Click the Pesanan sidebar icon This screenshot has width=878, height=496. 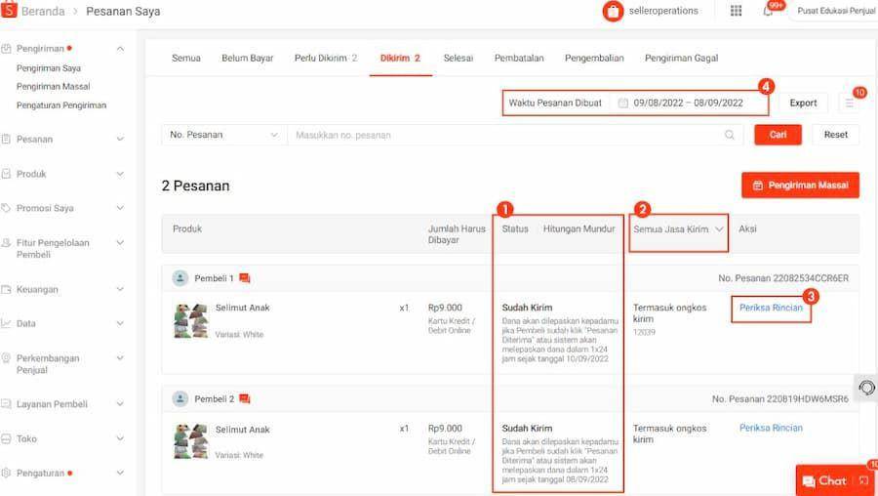6,139
